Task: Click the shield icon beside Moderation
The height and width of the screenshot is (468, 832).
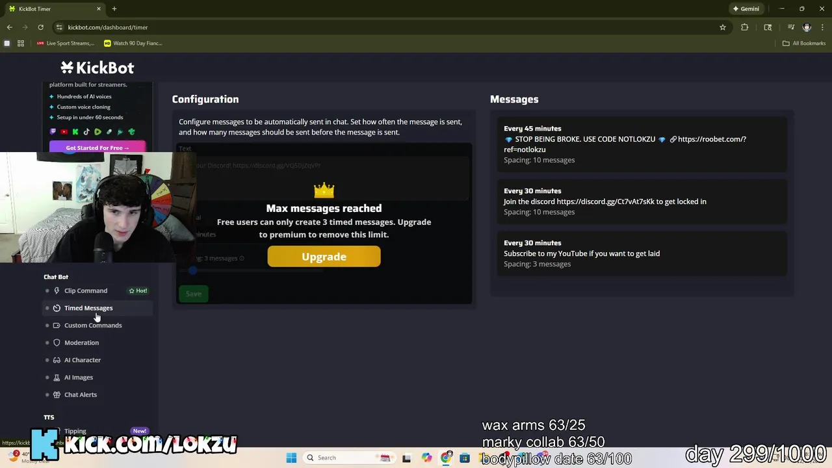Action: click(57, 343)
